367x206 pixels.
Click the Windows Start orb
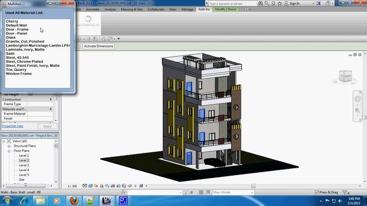pyautogui.click(x=7, y=201)
